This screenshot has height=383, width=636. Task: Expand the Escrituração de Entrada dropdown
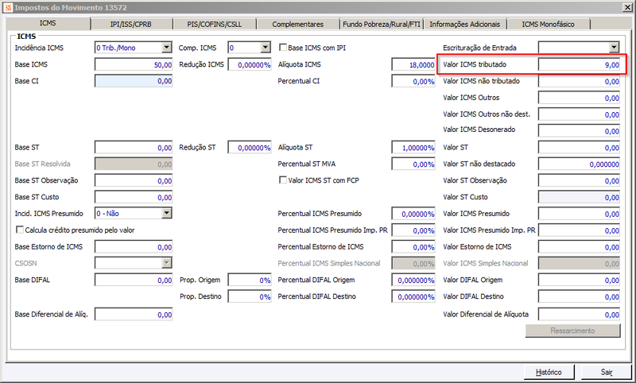click(614, 48)
